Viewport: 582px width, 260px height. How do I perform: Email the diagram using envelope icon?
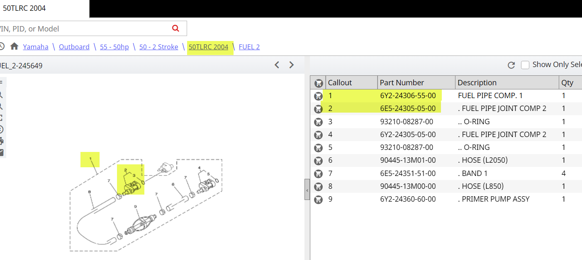click(x=1, y=152)
